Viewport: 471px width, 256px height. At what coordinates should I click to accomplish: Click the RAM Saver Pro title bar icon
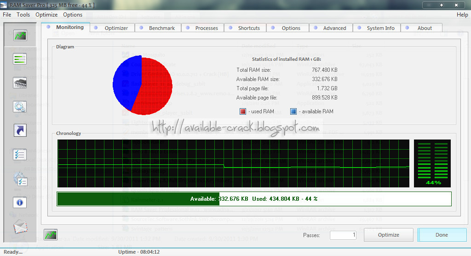pyautogui.click(x=4, y=5)
